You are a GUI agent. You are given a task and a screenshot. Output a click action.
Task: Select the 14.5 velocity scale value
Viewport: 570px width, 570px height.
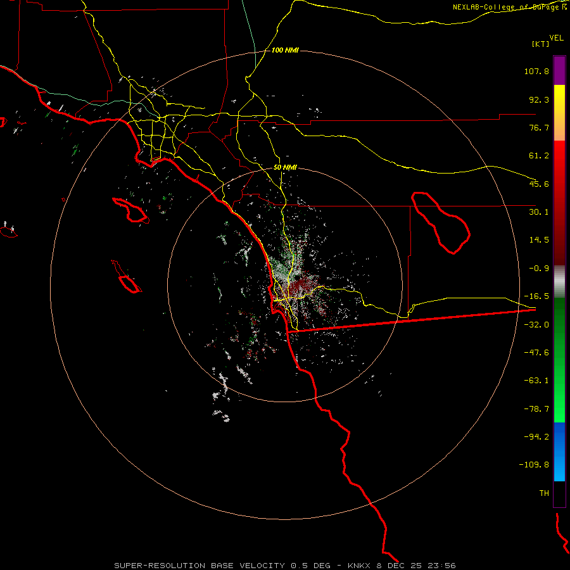click(x=539, y=240)
